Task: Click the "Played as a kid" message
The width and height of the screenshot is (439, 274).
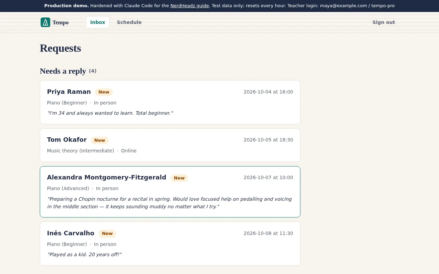Action: 84,254
